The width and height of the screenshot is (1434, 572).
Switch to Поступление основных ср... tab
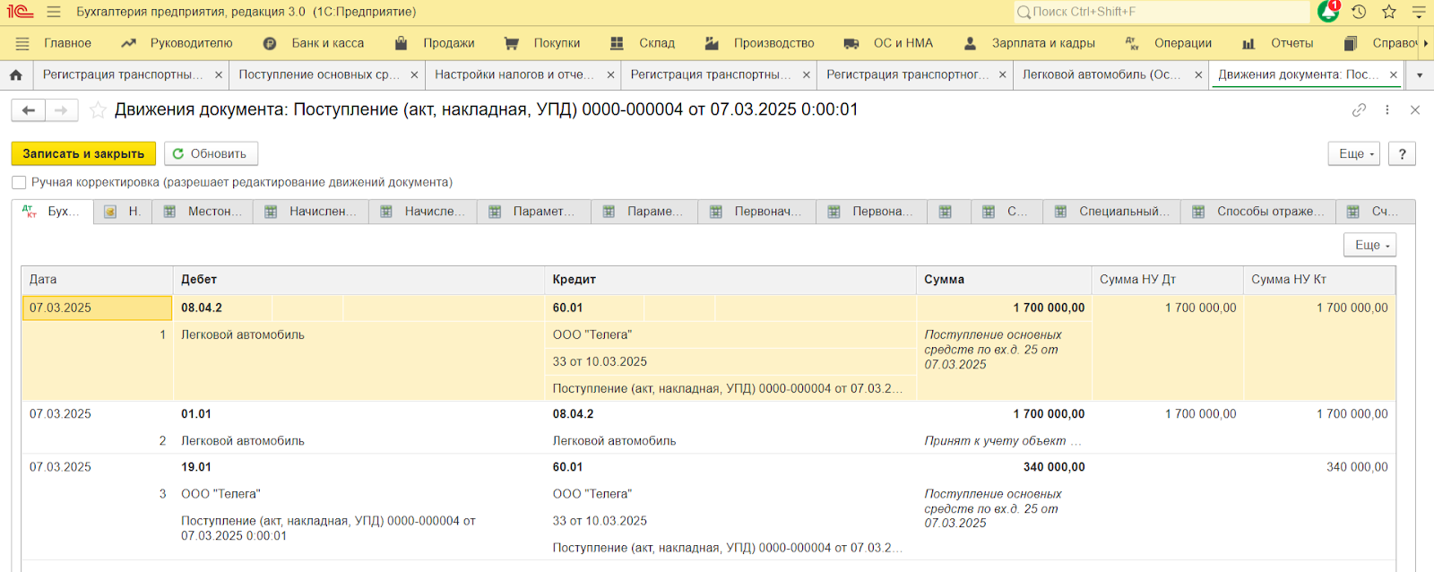[319, 74]
